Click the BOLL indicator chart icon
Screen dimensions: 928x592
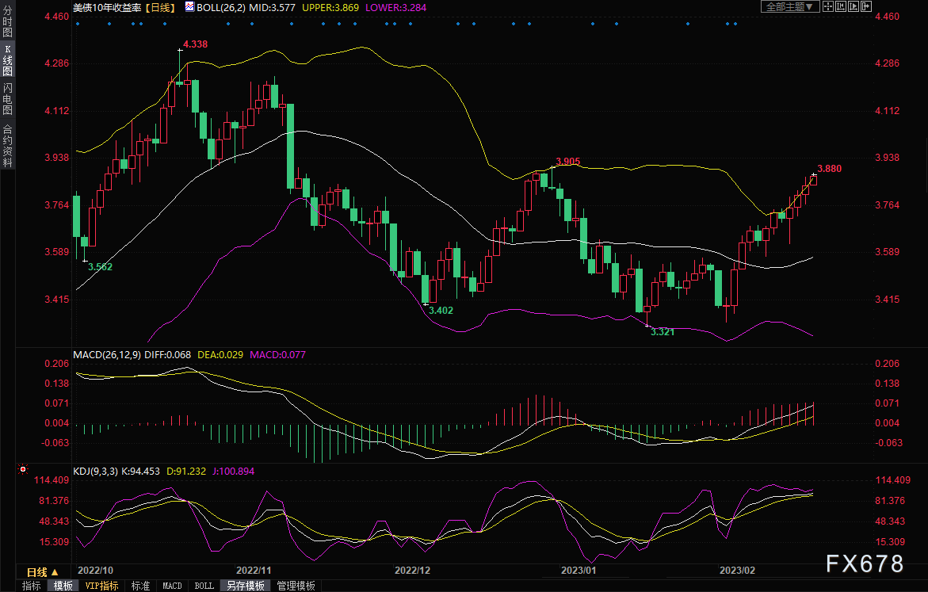[189, 6]
